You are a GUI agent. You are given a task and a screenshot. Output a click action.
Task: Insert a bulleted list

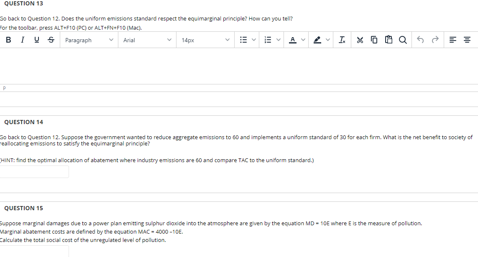pyautogui.click(x=243, y=40)
